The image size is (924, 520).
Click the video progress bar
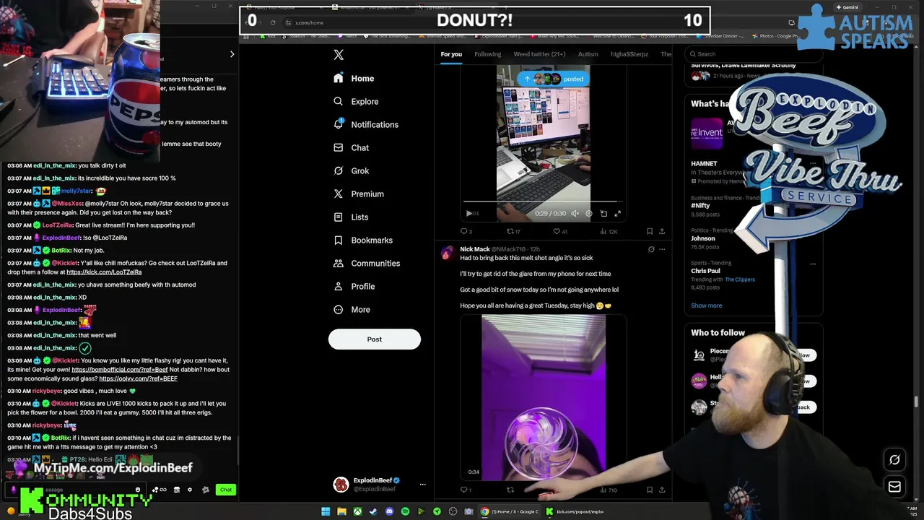tap(544, 202)
